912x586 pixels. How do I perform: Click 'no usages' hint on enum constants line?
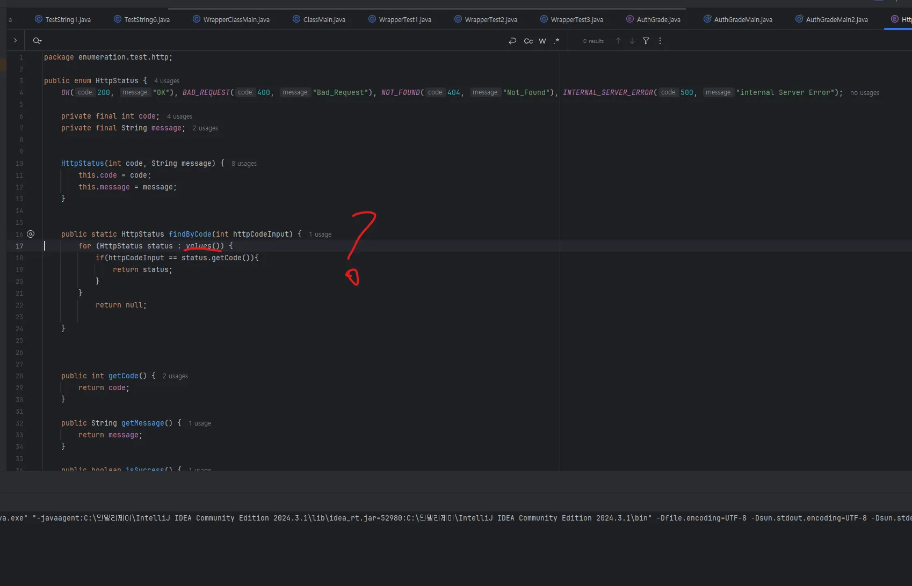(x=865, y=93)
